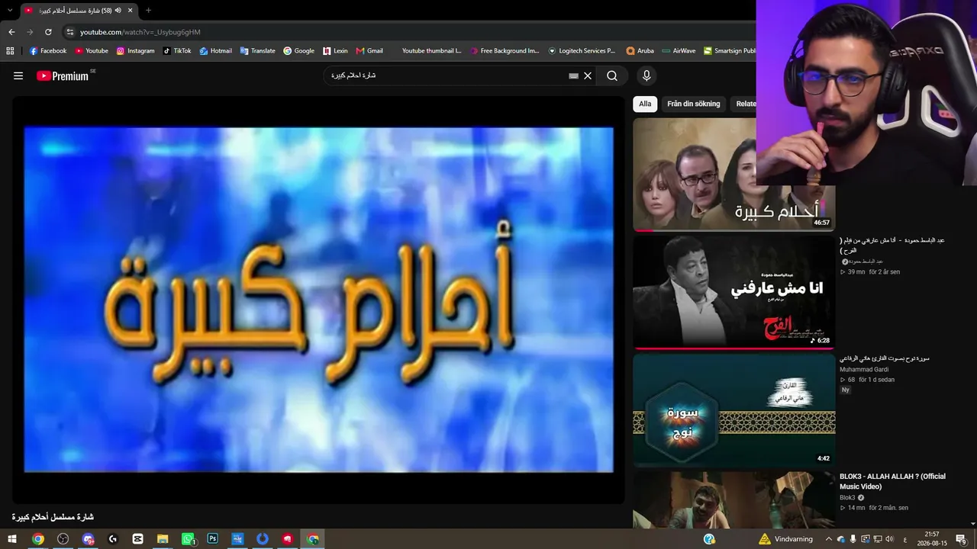Start voice search with the microphone

click(646, 75)
